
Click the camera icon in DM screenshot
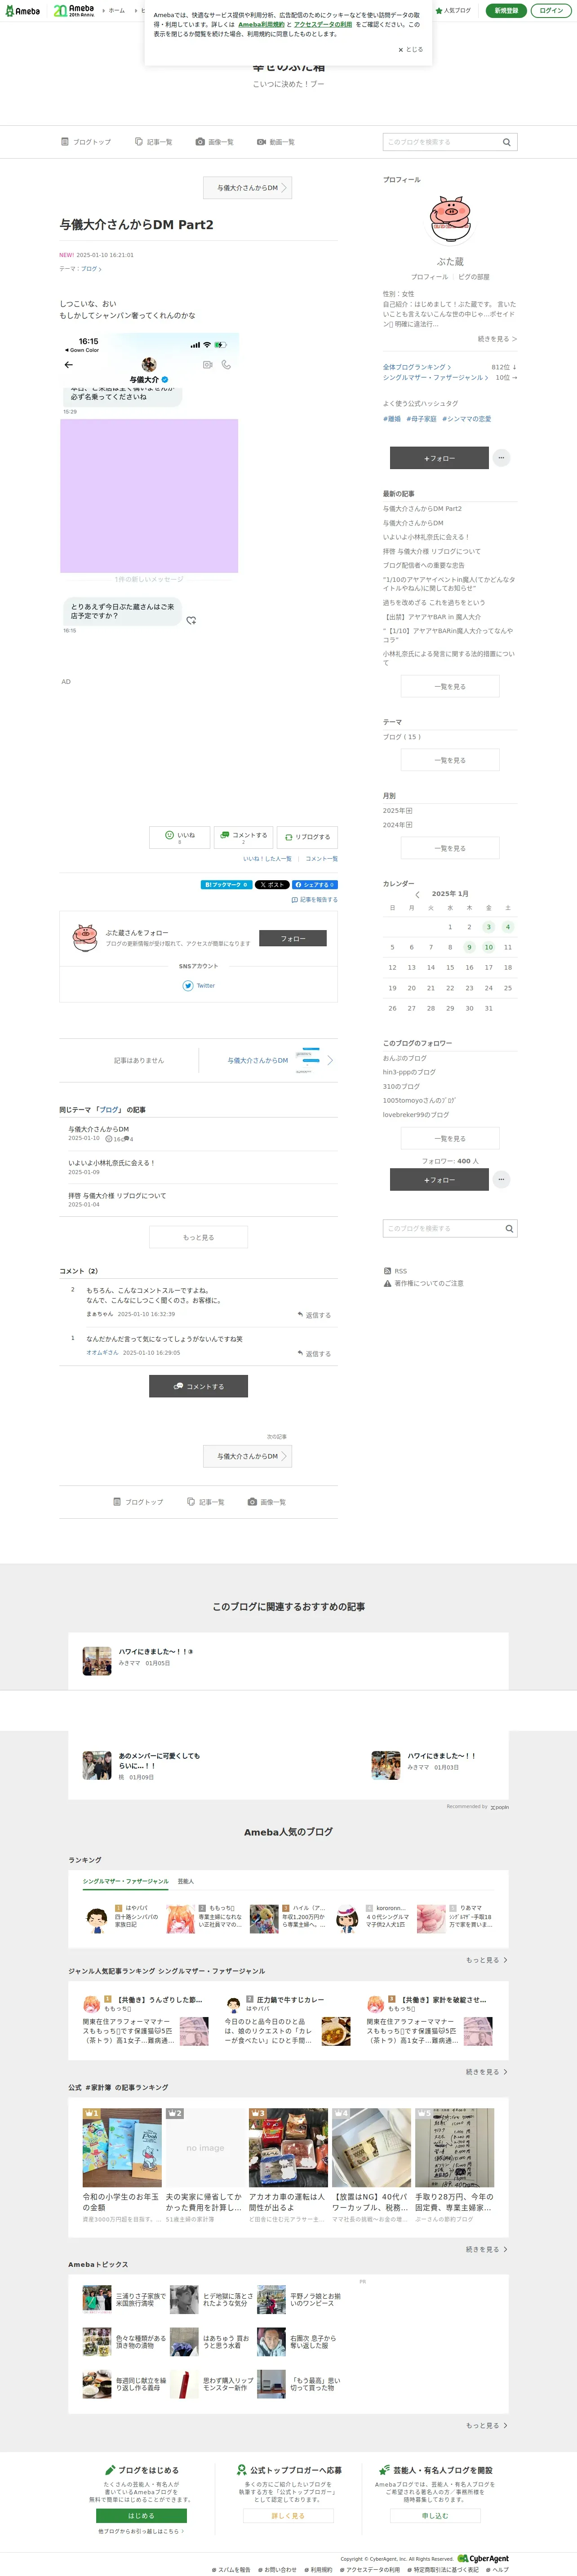tap(207, 365)
